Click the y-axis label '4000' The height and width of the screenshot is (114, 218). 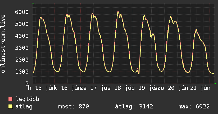point(22,36)
